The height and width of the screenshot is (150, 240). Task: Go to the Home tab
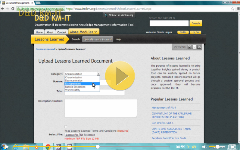[x=39, y=32]
